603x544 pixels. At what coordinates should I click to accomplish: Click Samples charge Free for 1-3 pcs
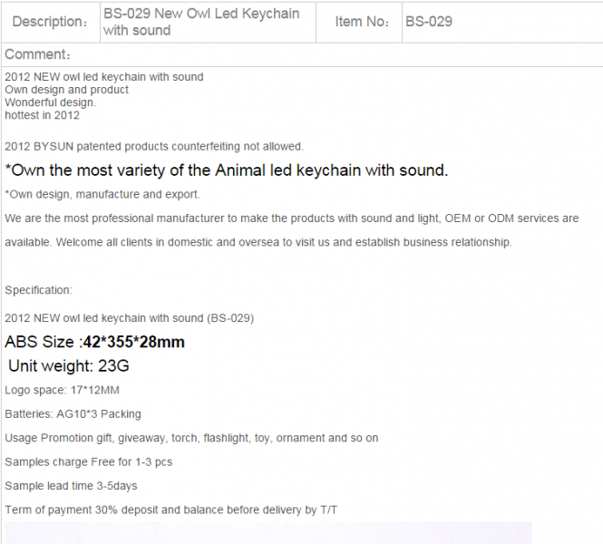click(89, 462)
